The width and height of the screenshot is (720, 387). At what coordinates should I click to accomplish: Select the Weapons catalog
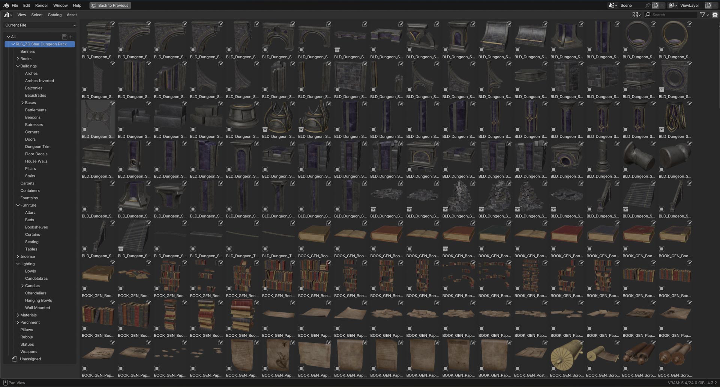point(29,352)
